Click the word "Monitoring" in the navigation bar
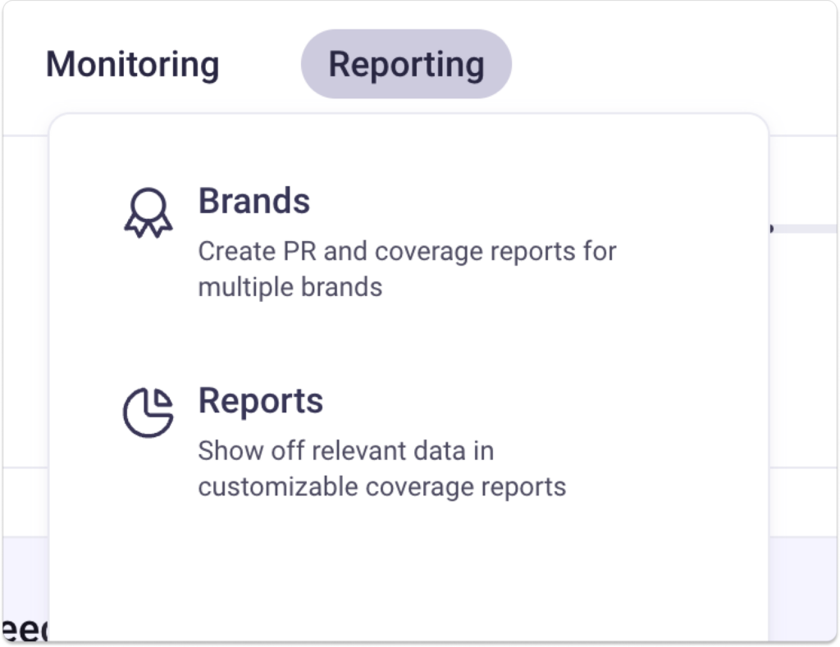The height and width of the screenshot is (647, 840). 132,65
